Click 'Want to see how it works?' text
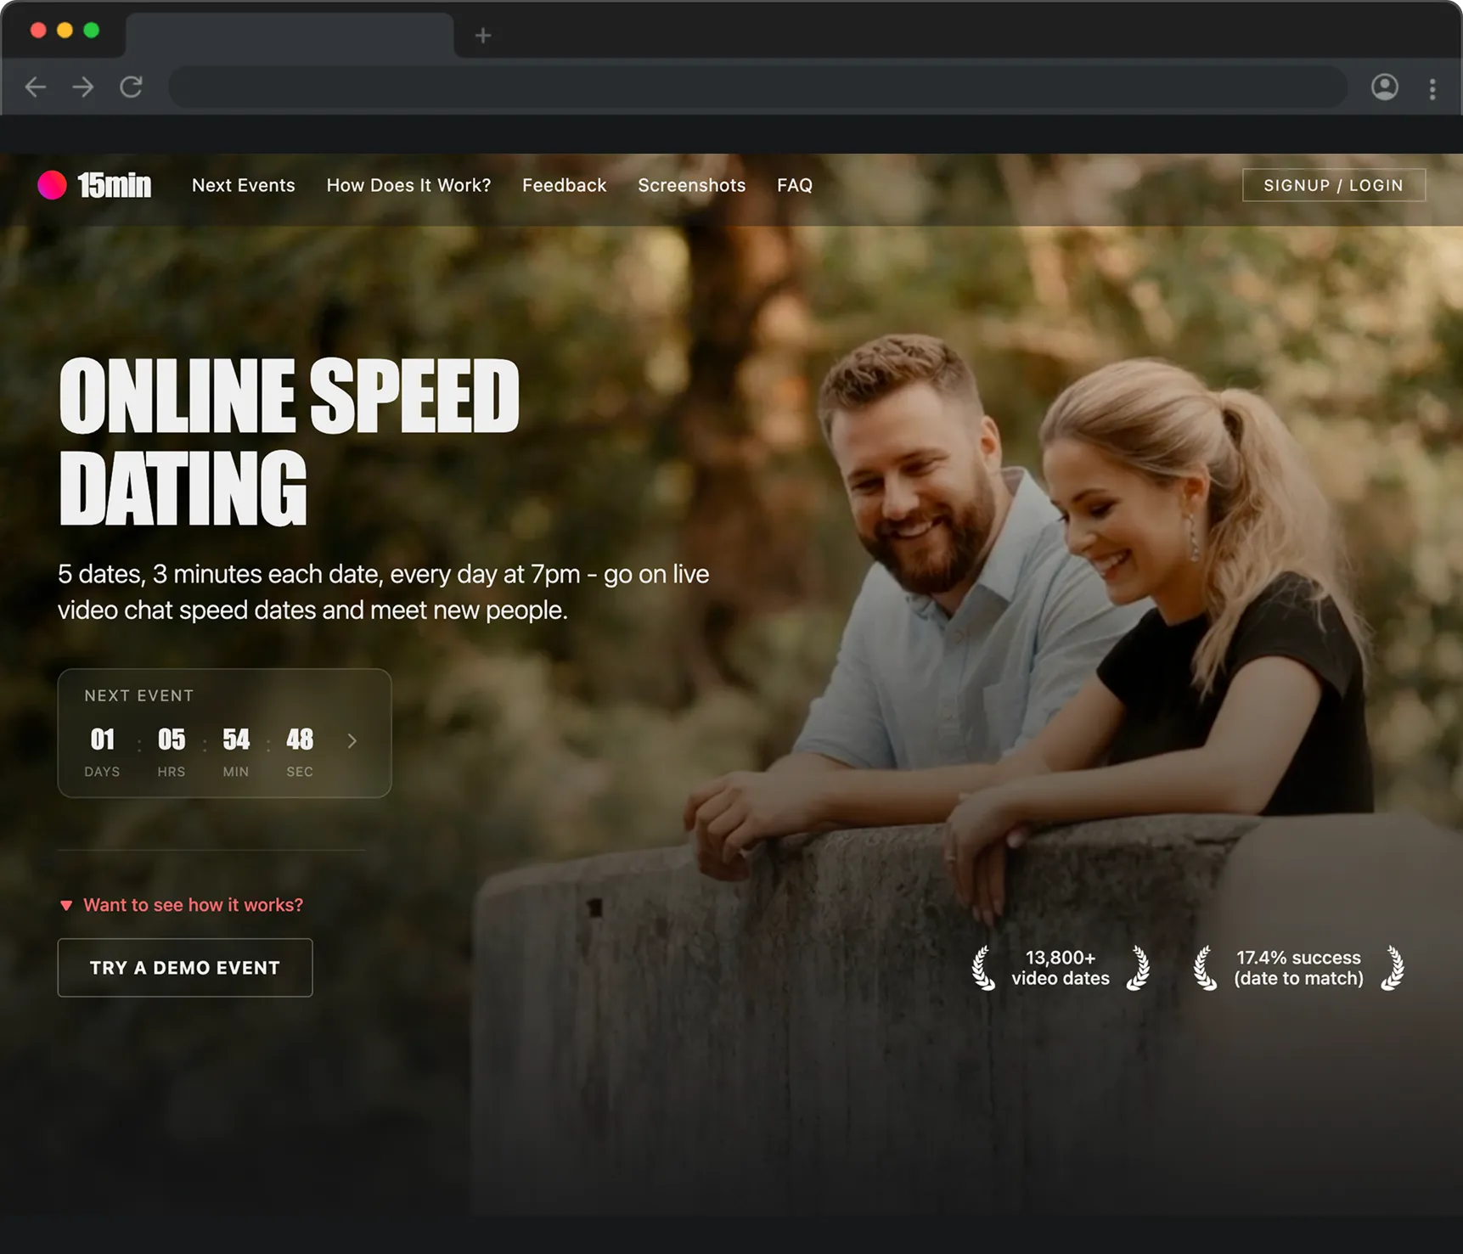This screenshot has width=1463, height=1254. point(193,905)
